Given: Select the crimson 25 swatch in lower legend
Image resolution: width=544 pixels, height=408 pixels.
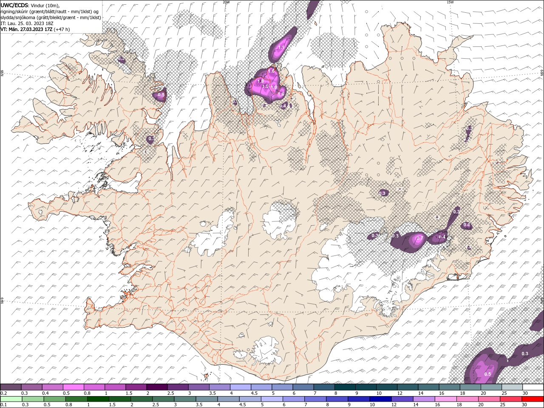Looking at the screenshot, I should coord(510,399).
